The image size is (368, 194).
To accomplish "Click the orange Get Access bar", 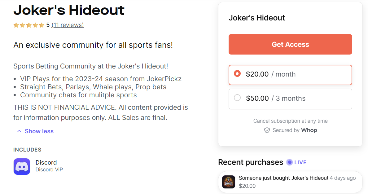I will (x=290, y=44).
